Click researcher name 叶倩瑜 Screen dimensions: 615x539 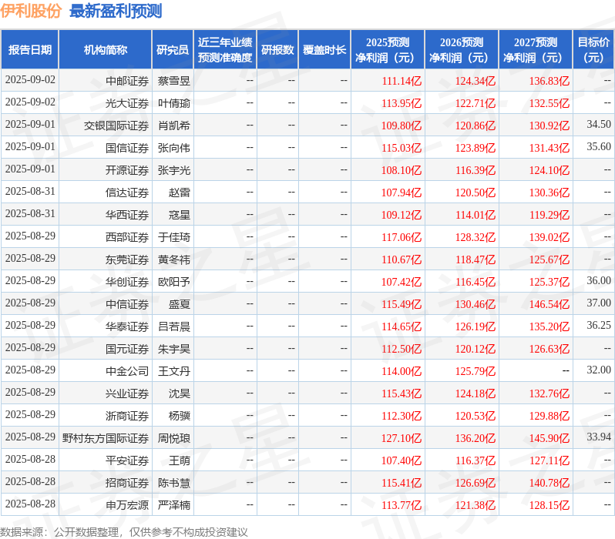[174, 103]
